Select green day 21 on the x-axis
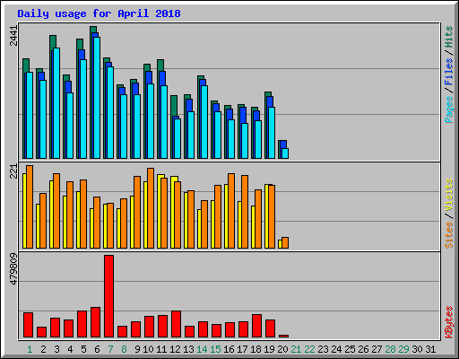 [x=296, y=349]
